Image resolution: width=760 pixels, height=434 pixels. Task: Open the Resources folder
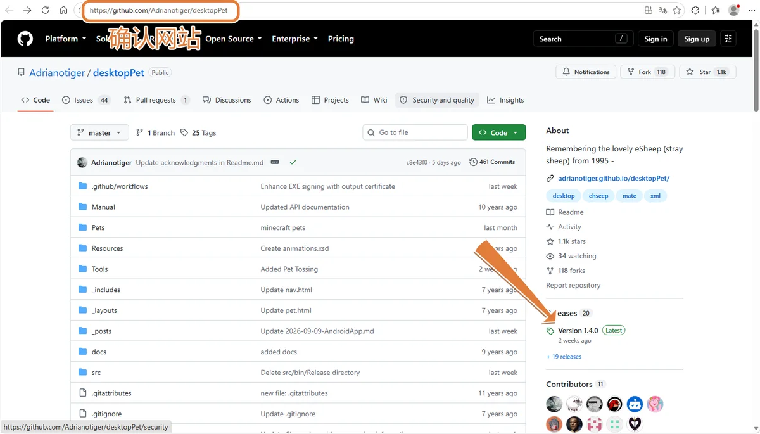(107, 248)
